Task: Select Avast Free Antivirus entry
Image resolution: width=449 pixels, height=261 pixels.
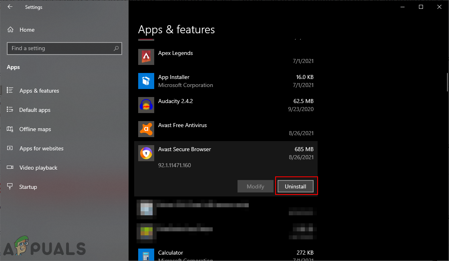Action: [x=182, y=125]
